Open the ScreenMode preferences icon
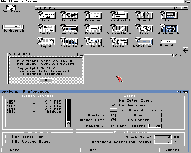 point(119,28)
